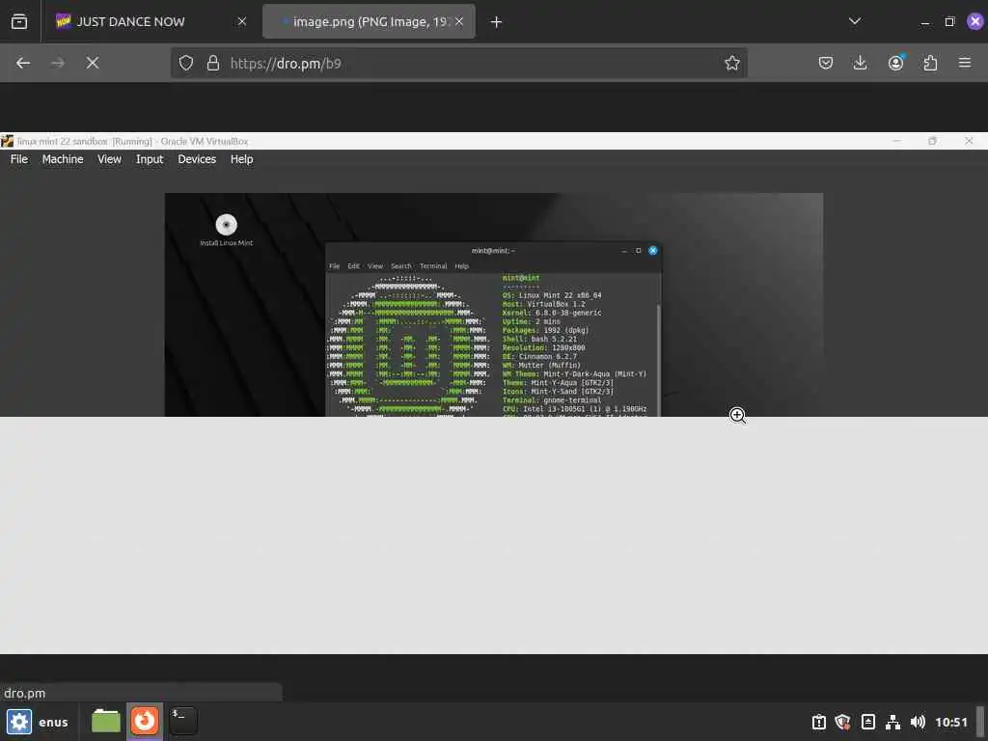The width and height of the screenshot is (988, 741).
Task: Open the update notifier tray icon
Action: point(818,722)
